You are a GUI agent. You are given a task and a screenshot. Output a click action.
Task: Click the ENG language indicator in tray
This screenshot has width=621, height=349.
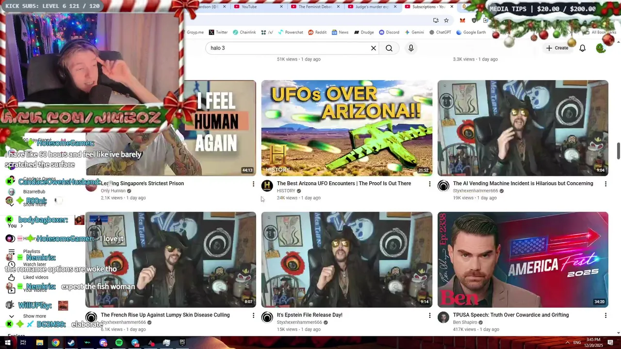tap(577, 343)
